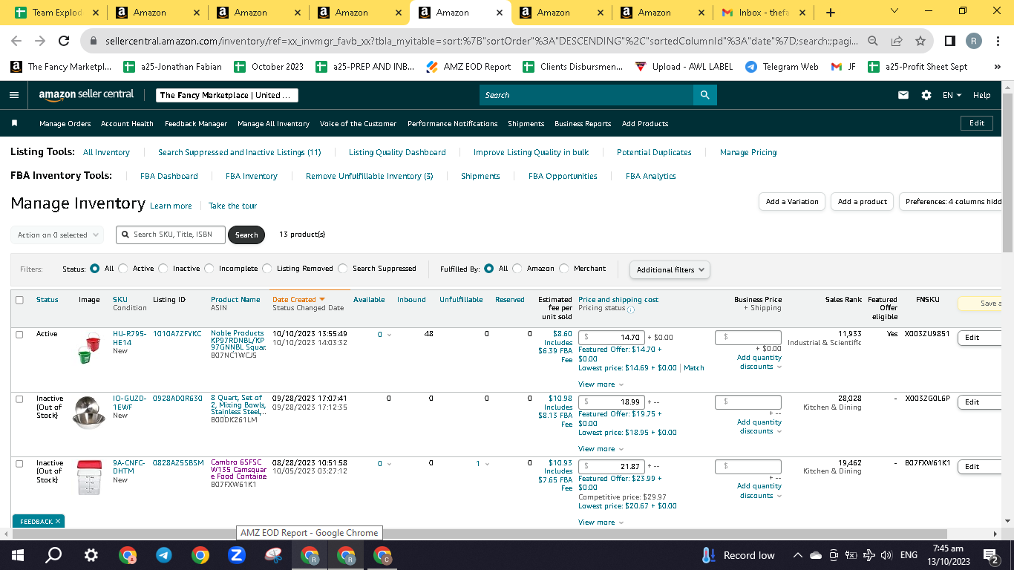Expand View more for the Noble Products row

click(x=601, y=384)
